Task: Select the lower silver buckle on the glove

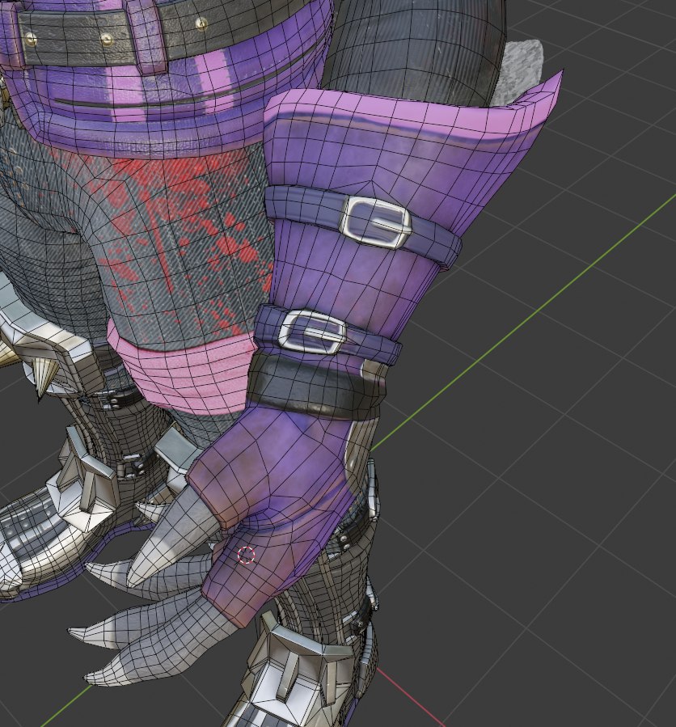Action: [x=312, y=332]
